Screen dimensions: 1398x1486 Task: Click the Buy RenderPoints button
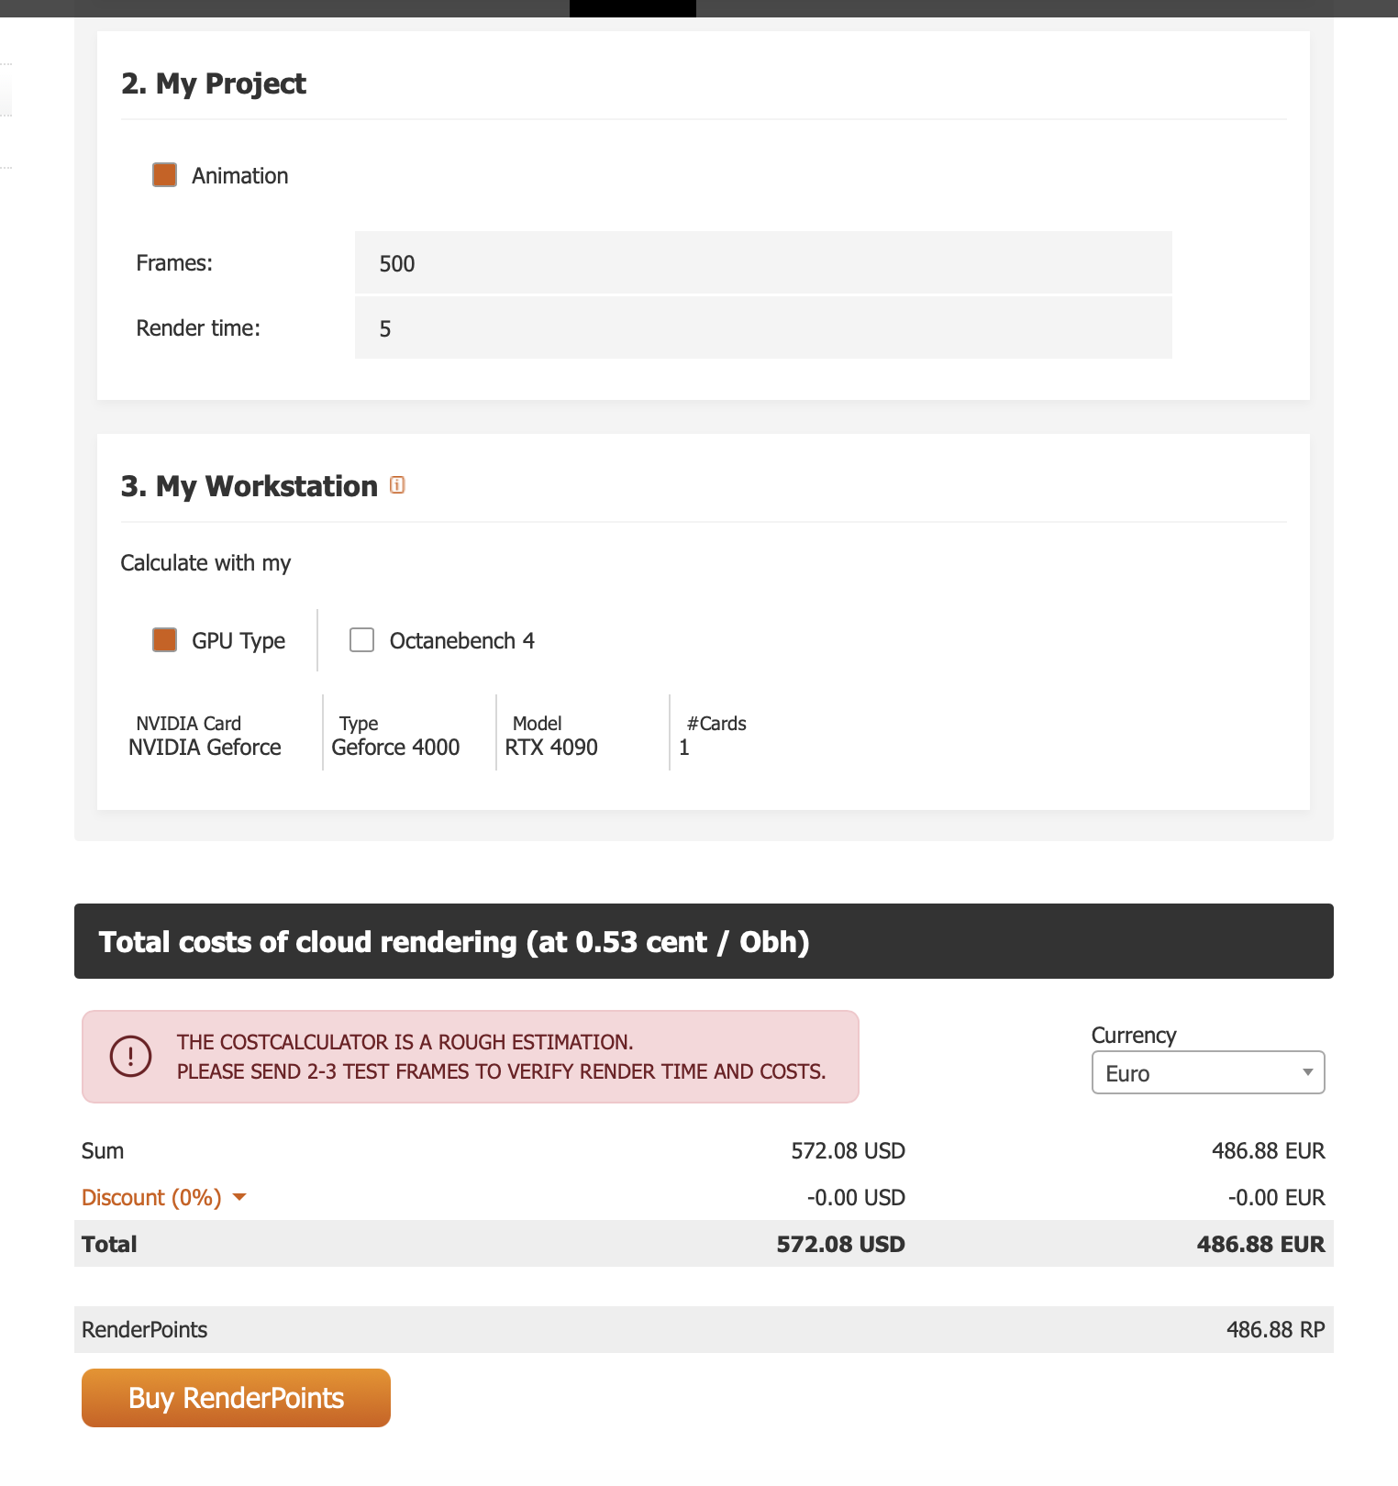[235, 1397]
